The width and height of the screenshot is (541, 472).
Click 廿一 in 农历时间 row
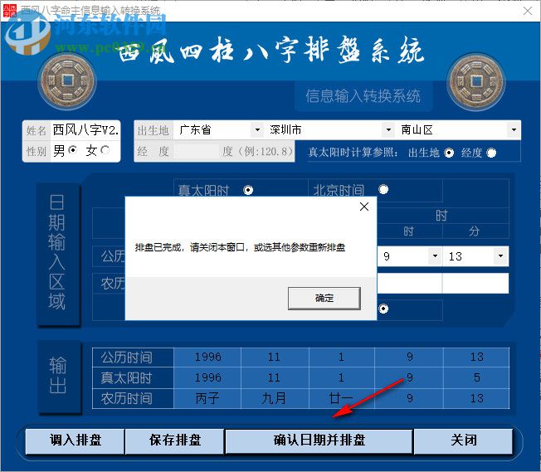point(341,398)
